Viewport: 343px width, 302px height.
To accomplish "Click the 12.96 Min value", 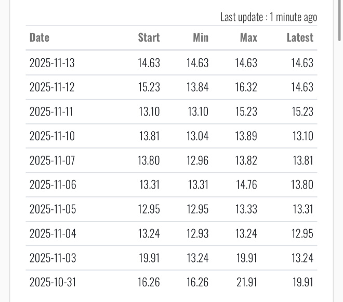I will coord(197,161).
